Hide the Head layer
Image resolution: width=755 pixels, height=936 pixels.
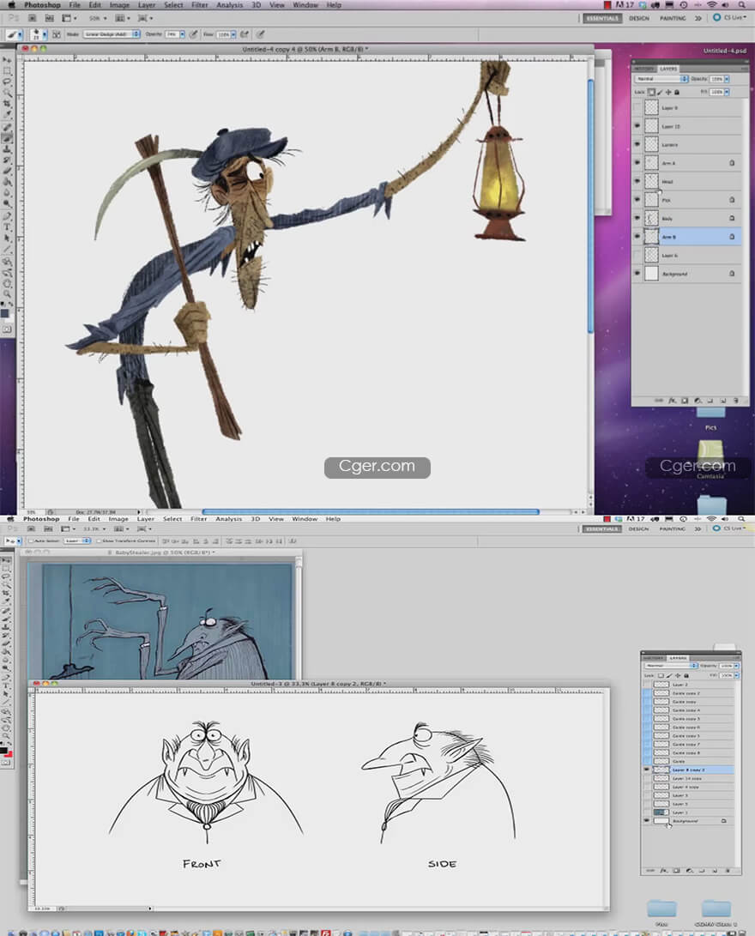click(637, 182)
